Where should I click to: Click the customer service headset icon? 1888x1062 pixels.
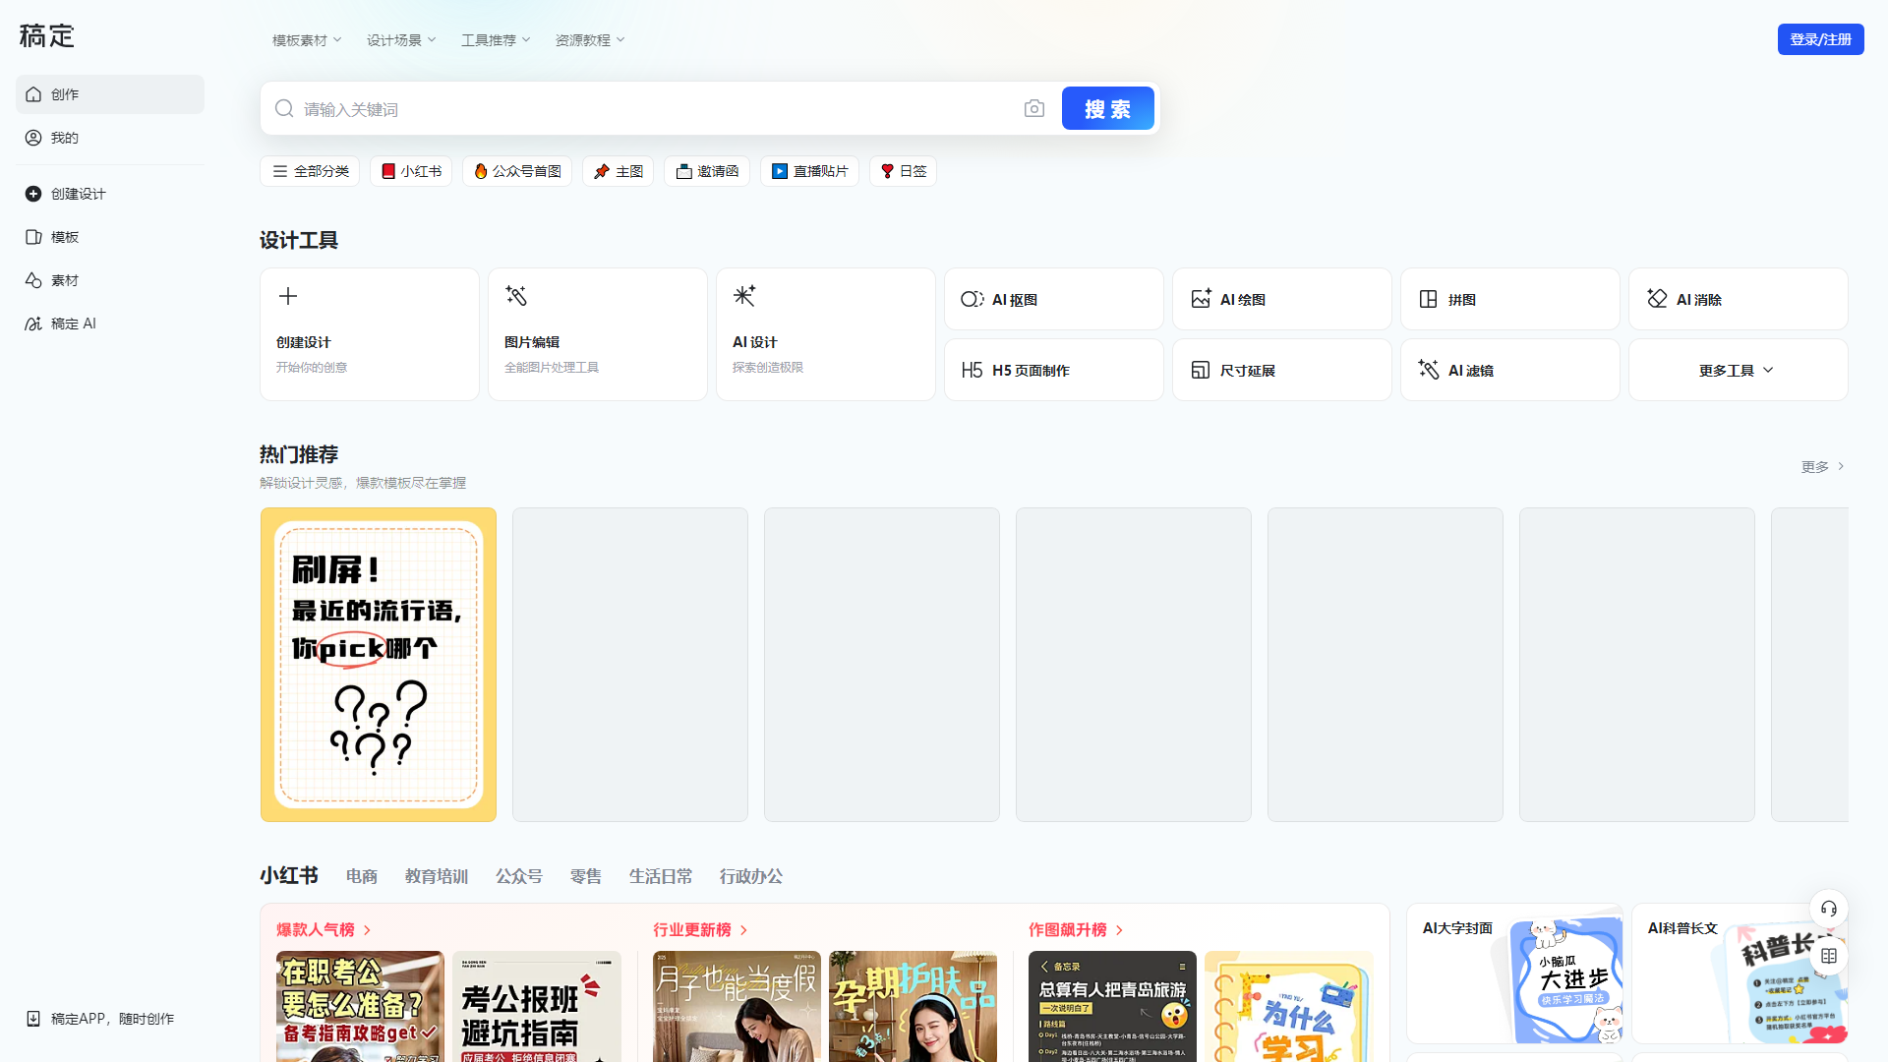pos(1828,909)
